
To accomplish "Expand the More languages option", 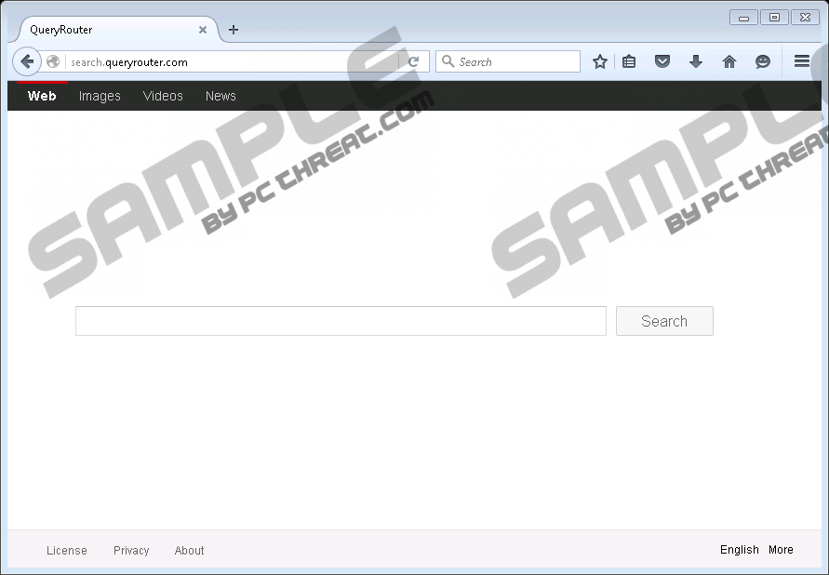I will (781, 550).
